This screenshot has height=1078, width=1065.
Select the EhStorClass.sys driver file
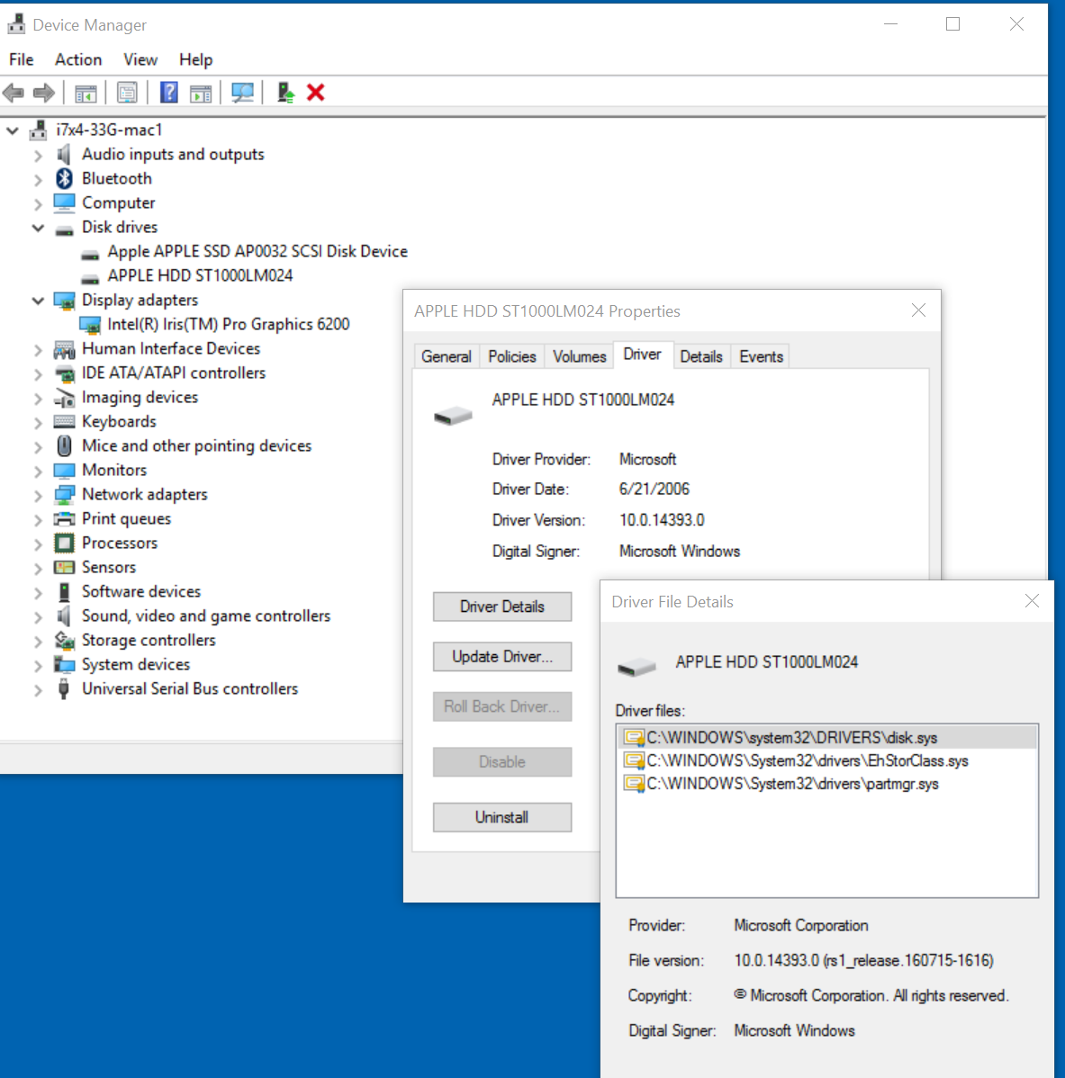click(807, 761)
